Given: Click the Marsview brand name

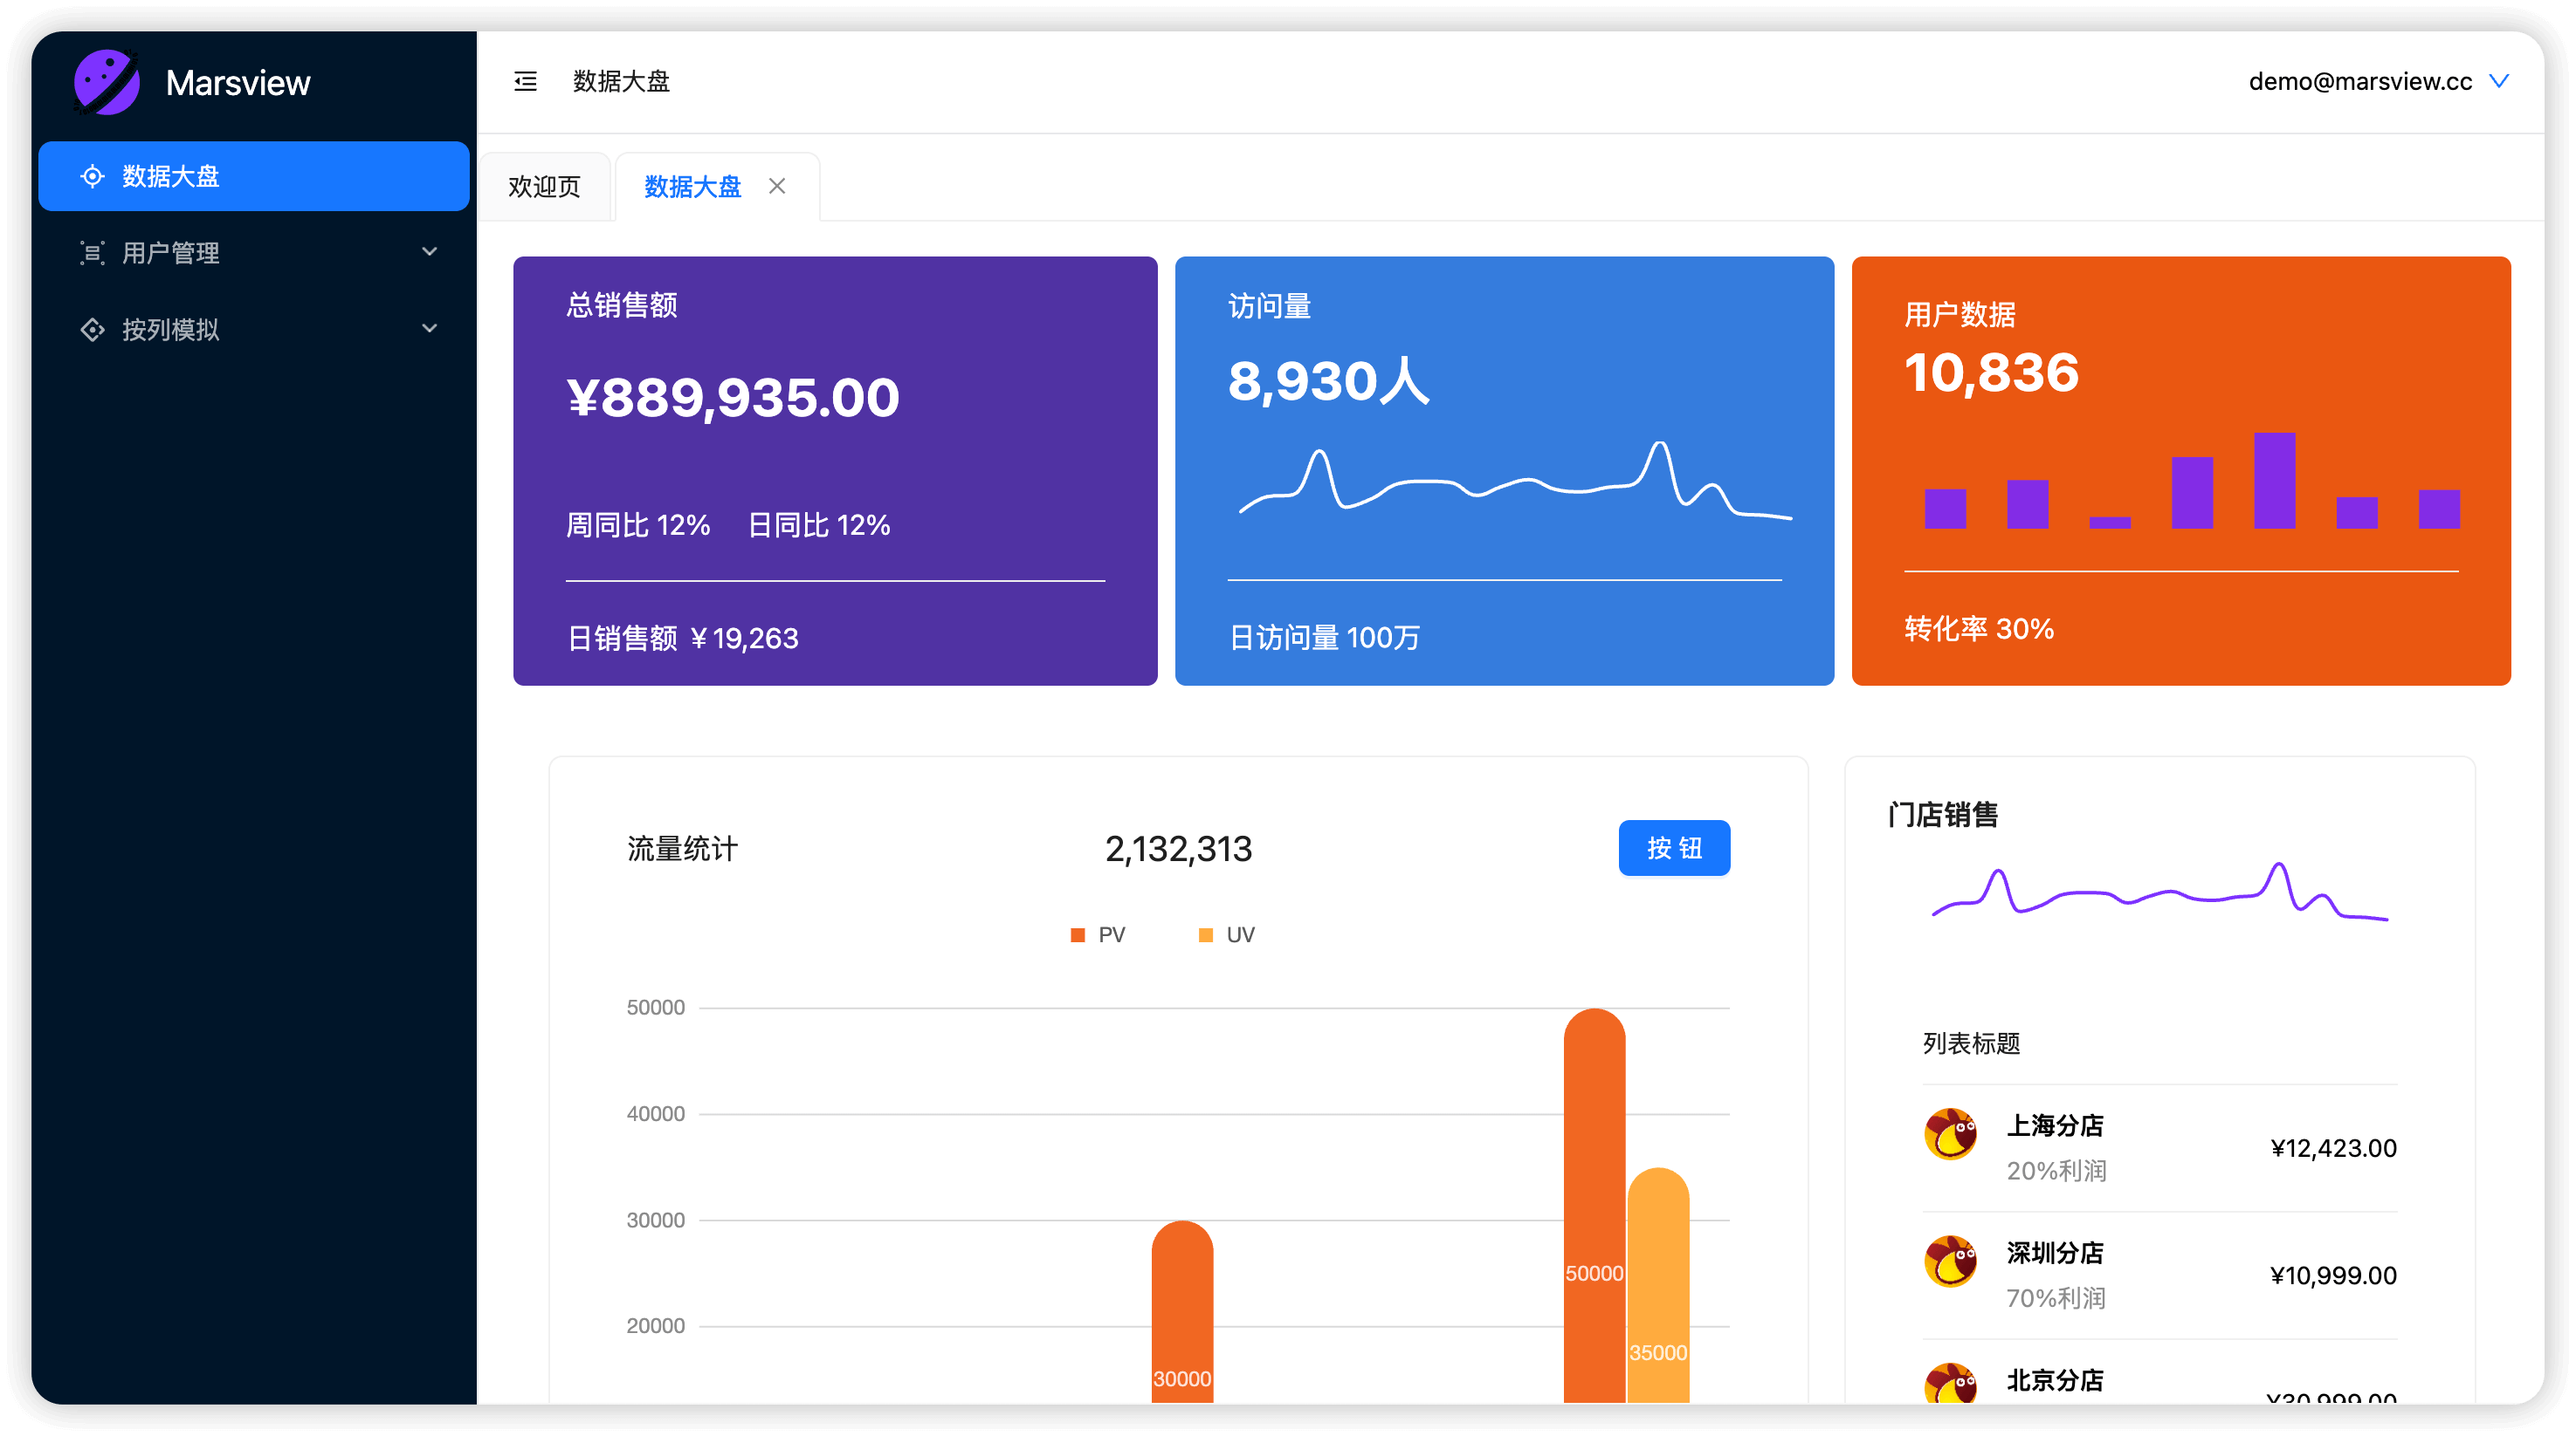Looking at the screenshot, I should click(x=238, y=83).
